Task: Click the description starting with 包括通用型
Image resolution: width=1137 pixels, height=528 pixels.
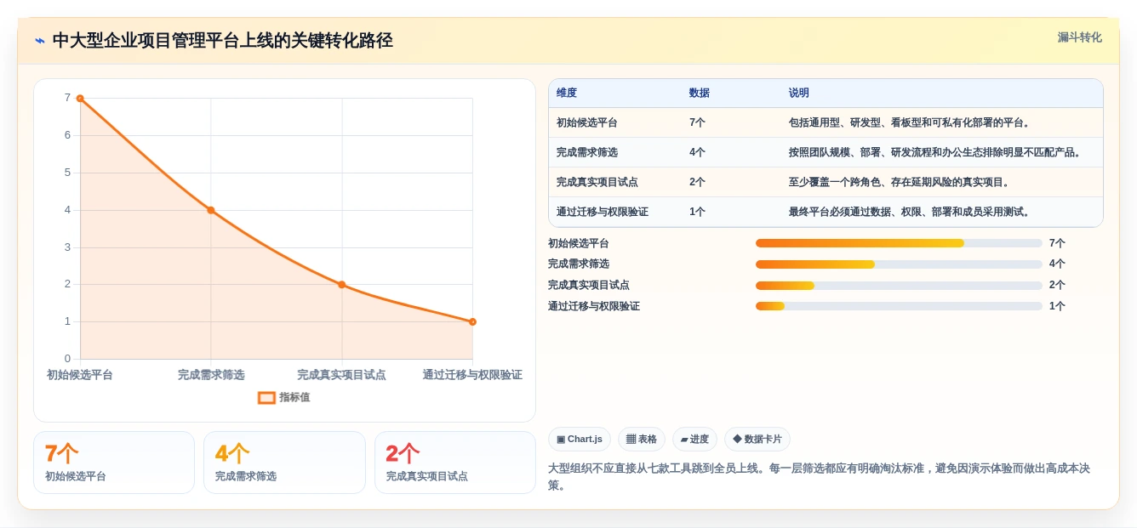Action: pos(911,122)
